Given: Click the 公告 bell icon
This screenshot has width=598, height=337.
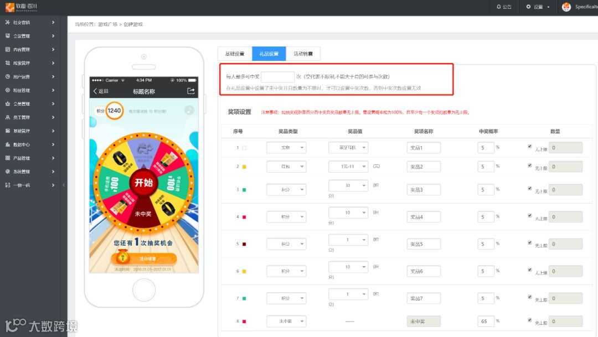Looking at the screenshot, I should 498,7.
